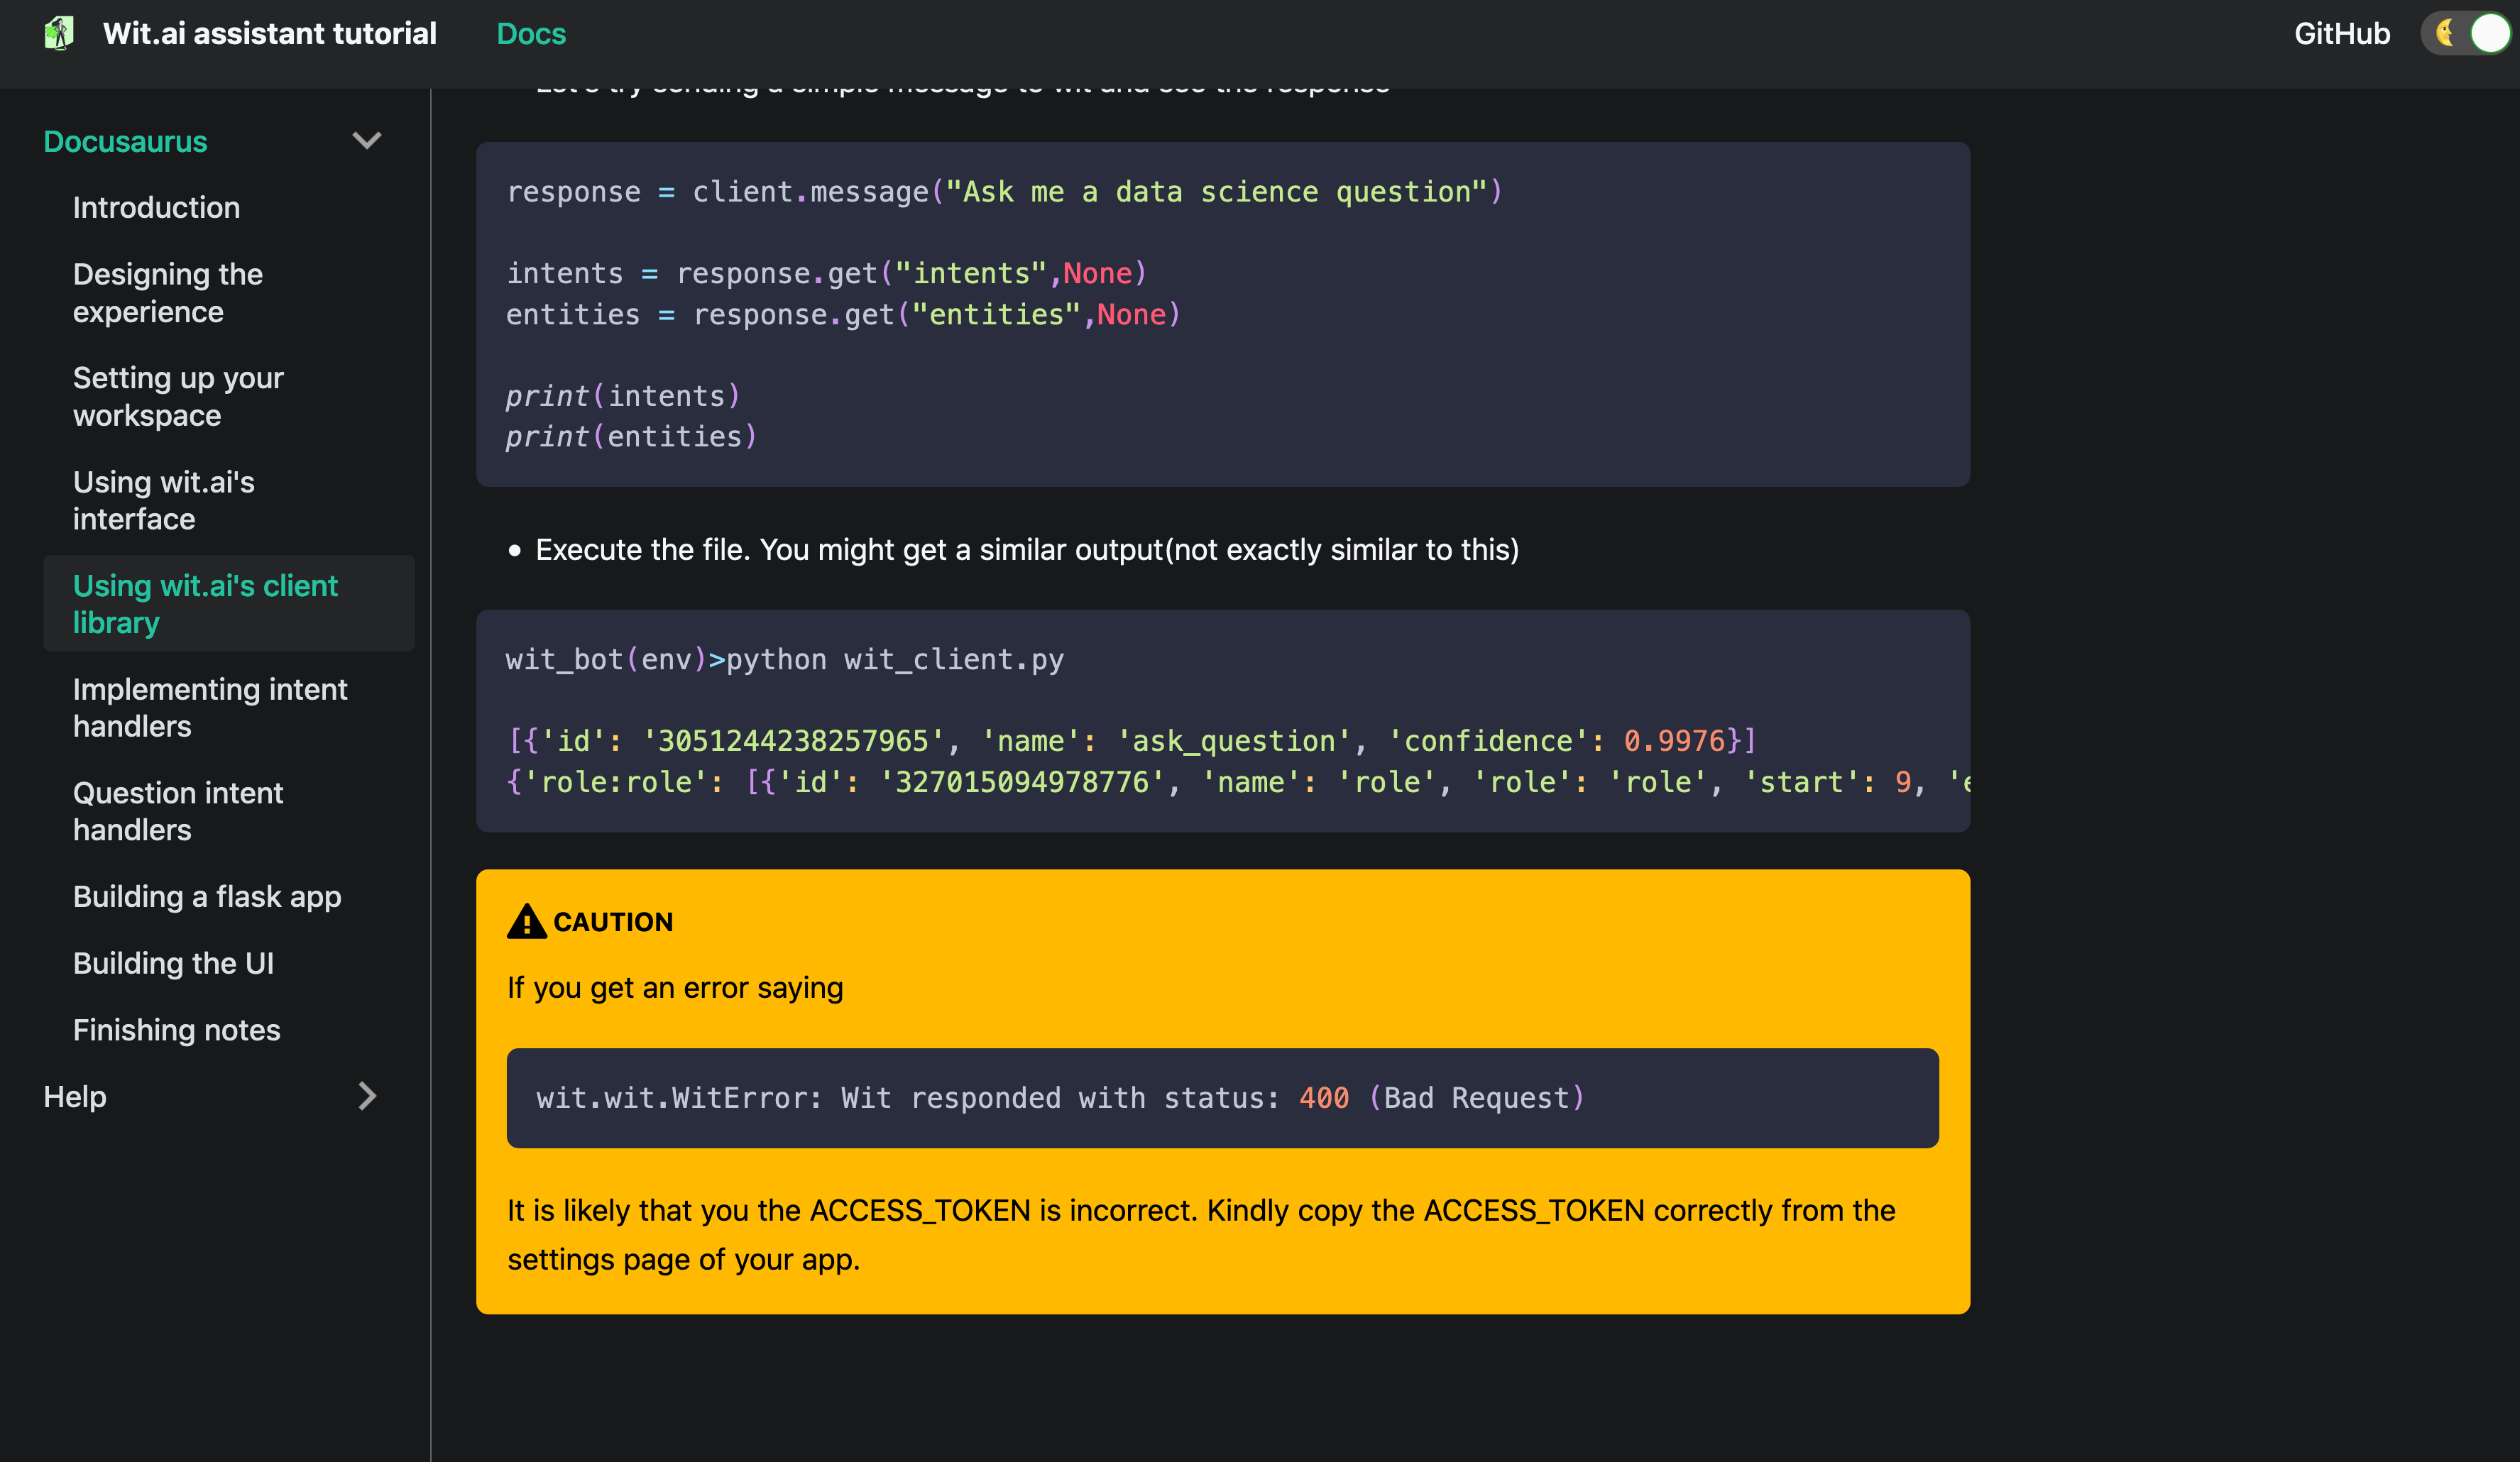Open Using wit.ai's interface page

pos(163,500)
